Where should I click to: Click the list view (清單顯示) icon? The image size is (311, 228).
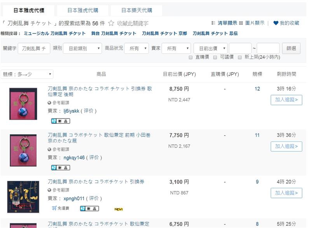tap(213, 23)
